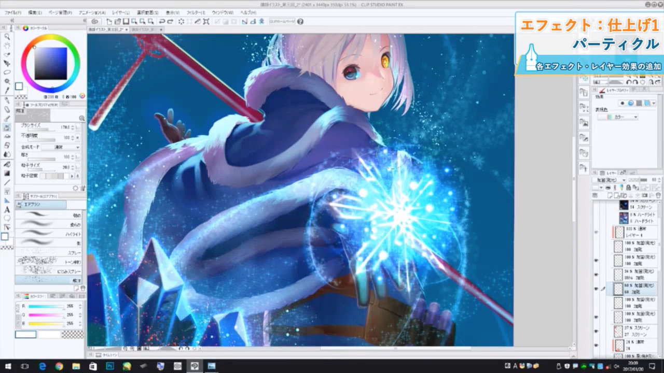
Task: Select the Fill bucket tool
Action: [7, 164]
